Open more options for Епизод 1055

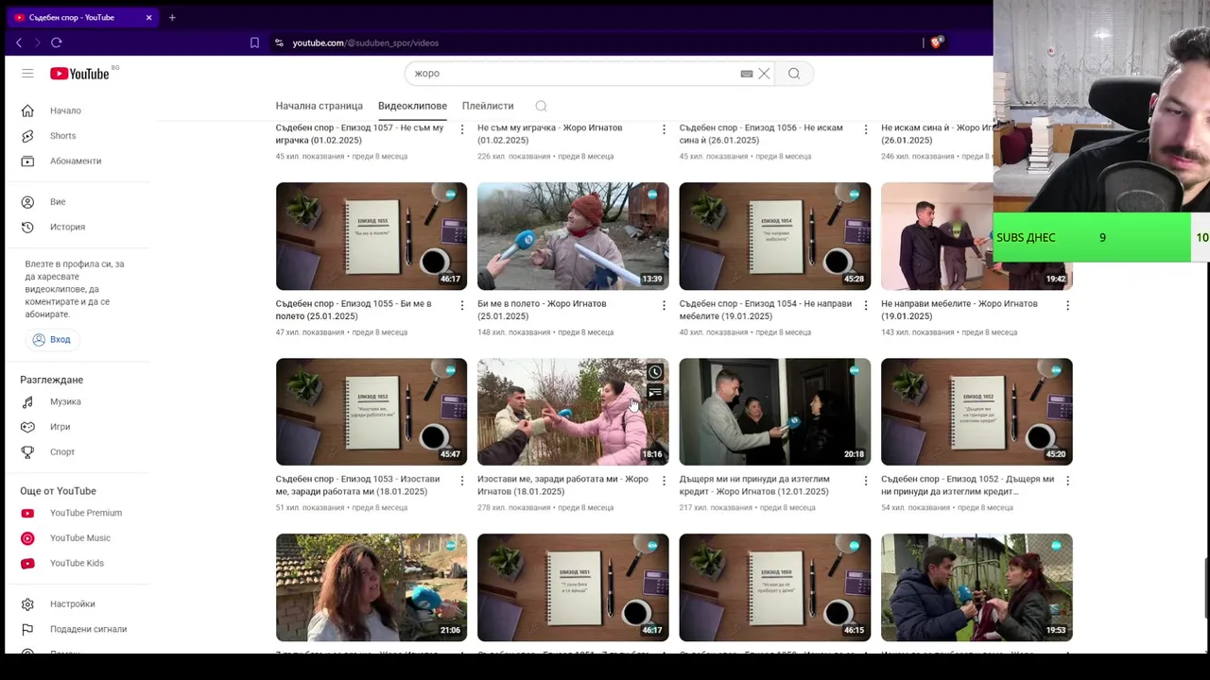point(461,305)
